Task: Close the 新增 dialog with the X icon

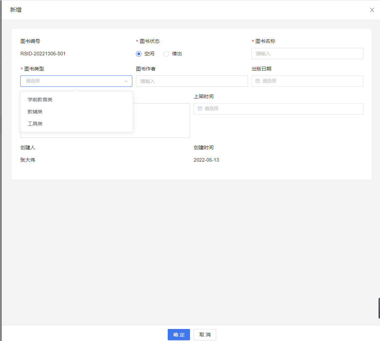Action: coord(372,10)
